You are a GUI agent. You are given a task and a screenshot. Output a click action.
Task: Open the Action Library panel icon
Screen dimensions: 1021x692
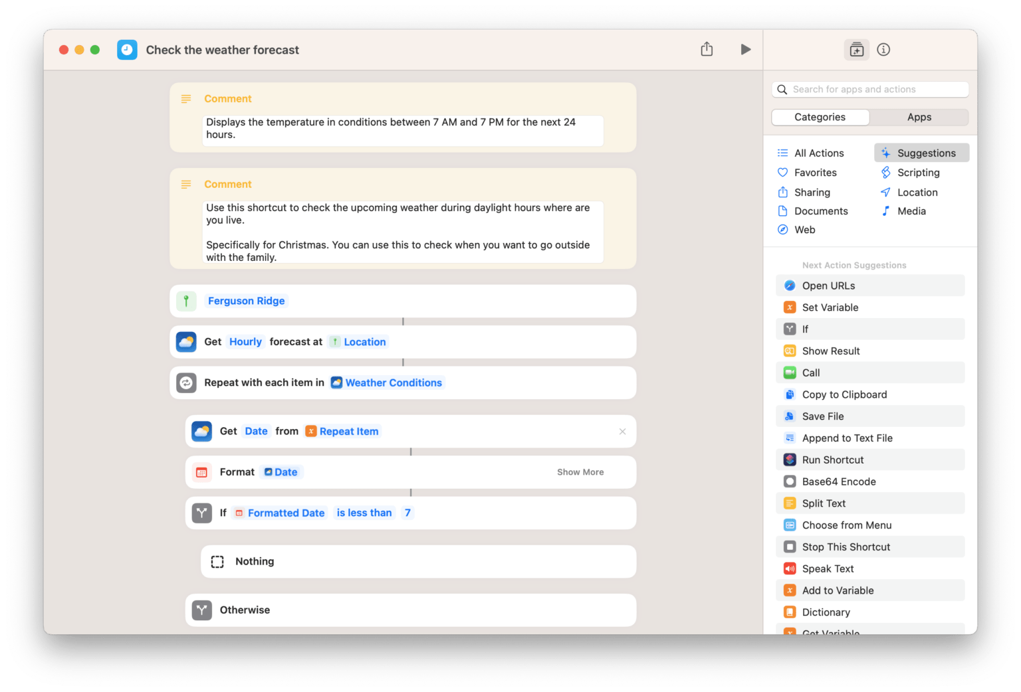click(x=856, y=50)
